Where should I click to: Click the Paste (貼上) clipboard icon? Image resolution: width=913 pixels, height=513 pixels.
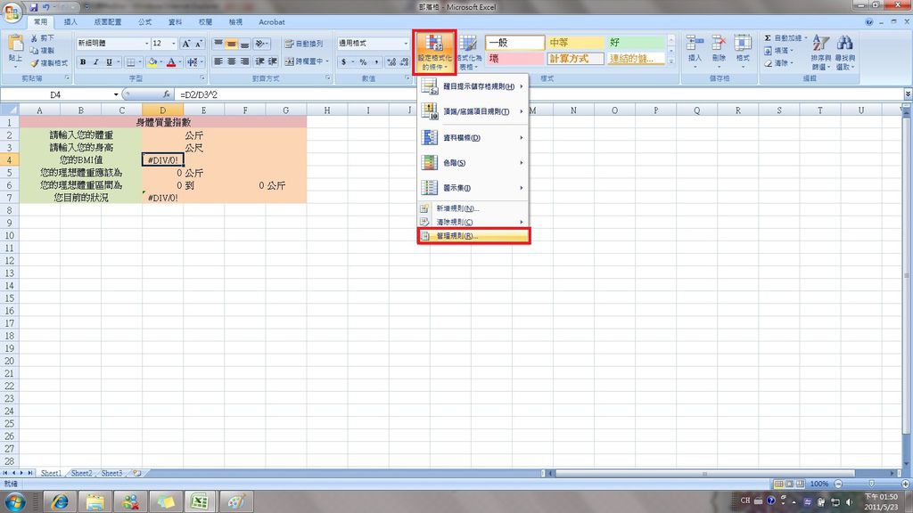tap(16, 44)
